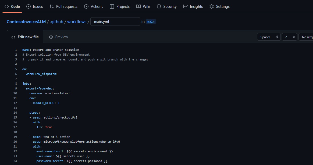
Task: Click the Insights graph icon
Action: [186, 7]
